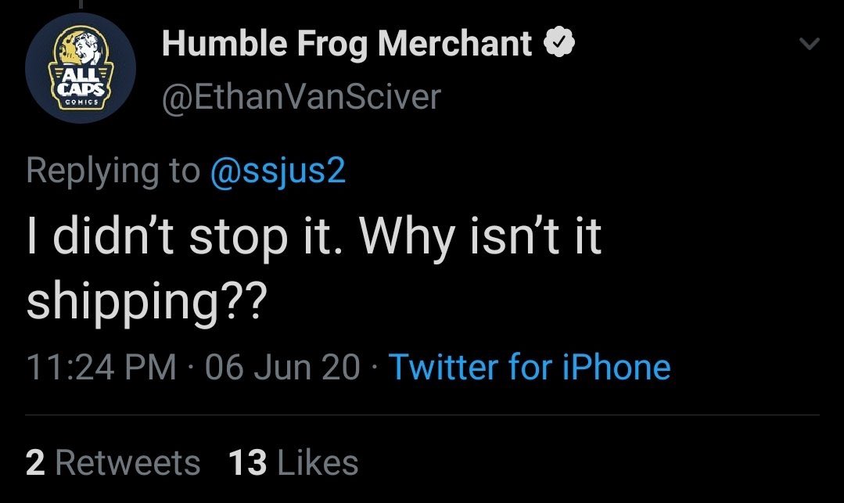
Task: Click the blue verified checkmark badge
Action: coord(559,42)
